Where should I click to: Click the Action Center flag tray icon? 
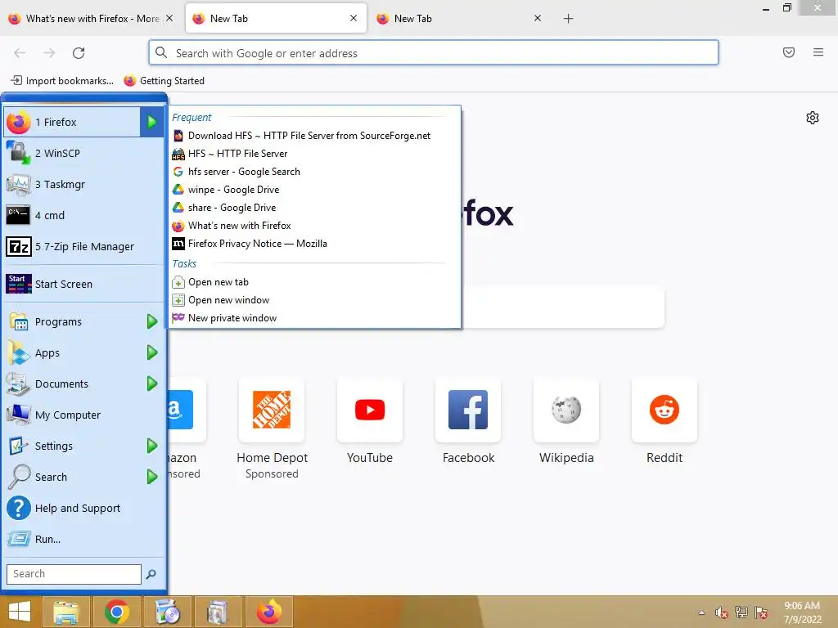[761, 612]
